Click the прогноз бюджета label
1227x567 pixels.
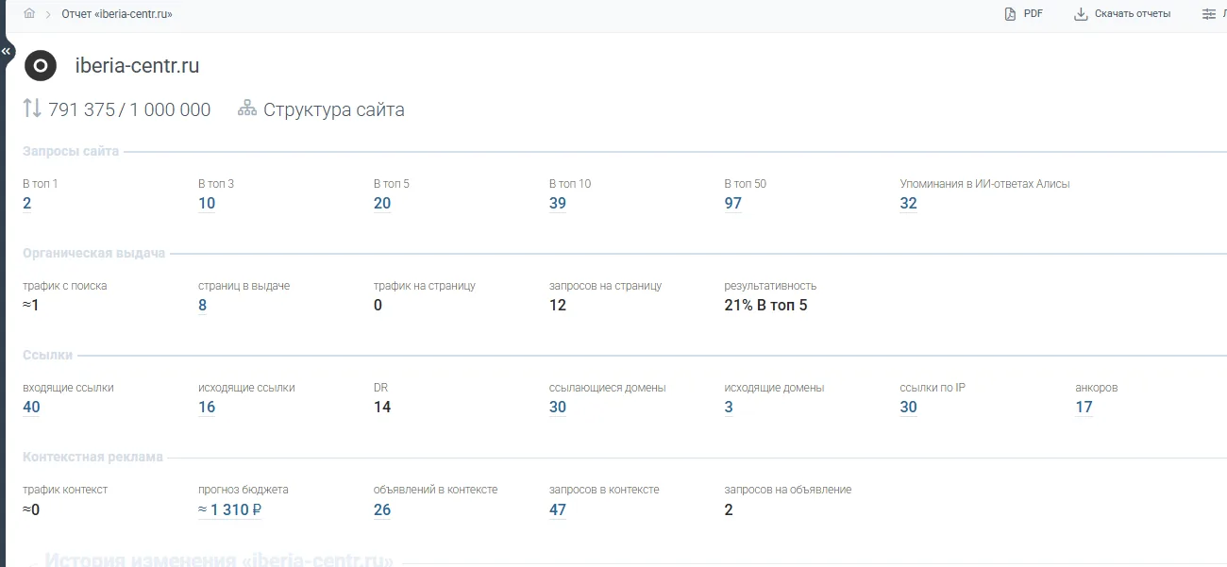[244, 490]
